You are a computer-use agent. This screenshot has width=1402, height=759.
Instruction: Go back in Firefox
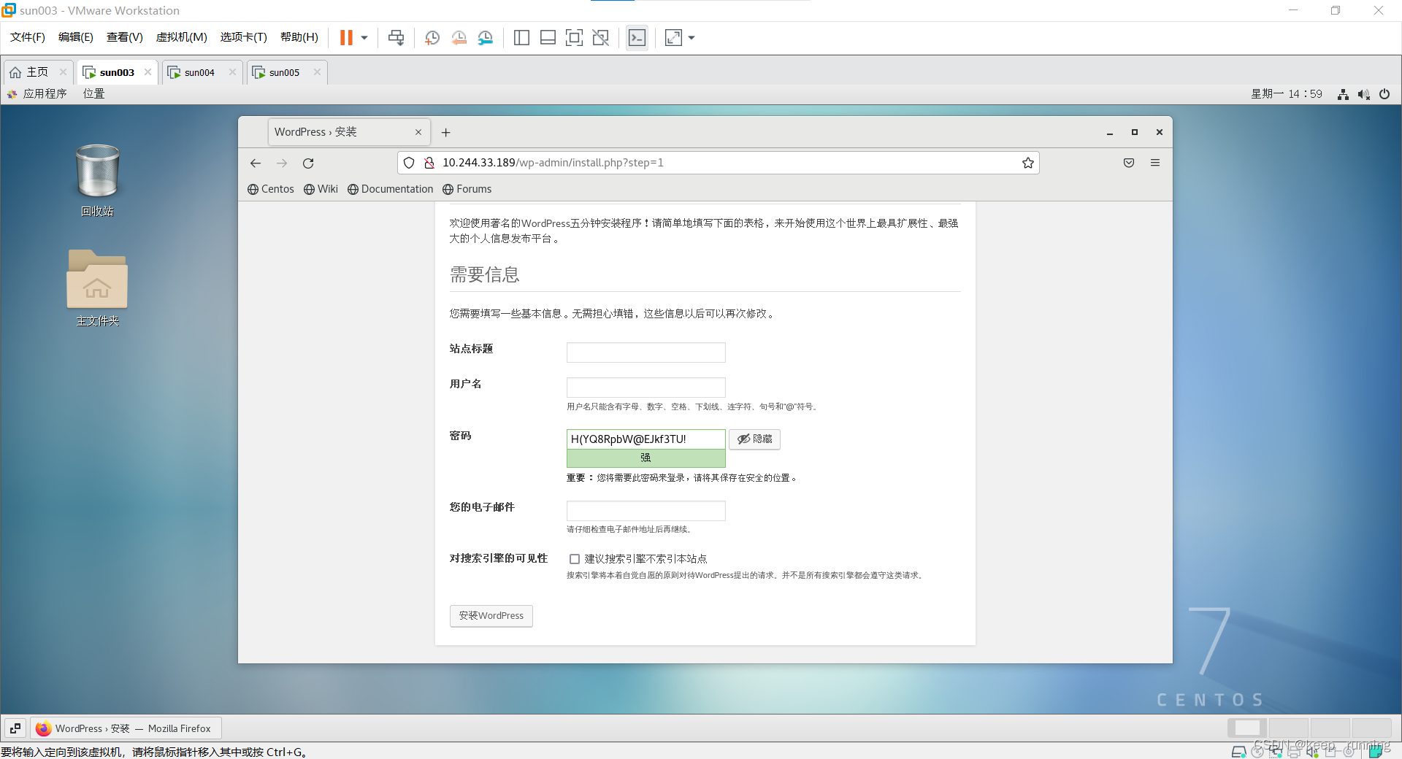pyautogui.click(x=256, y=163)
